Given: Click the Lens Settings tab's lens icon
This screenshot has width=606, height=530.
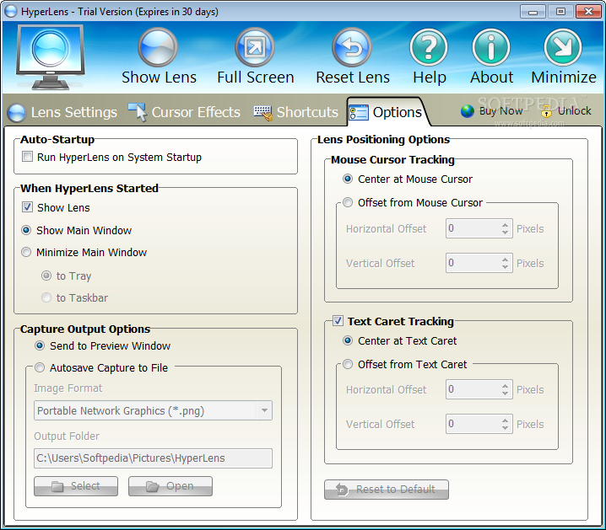Looking at the screenshot, I should (17, 113).
